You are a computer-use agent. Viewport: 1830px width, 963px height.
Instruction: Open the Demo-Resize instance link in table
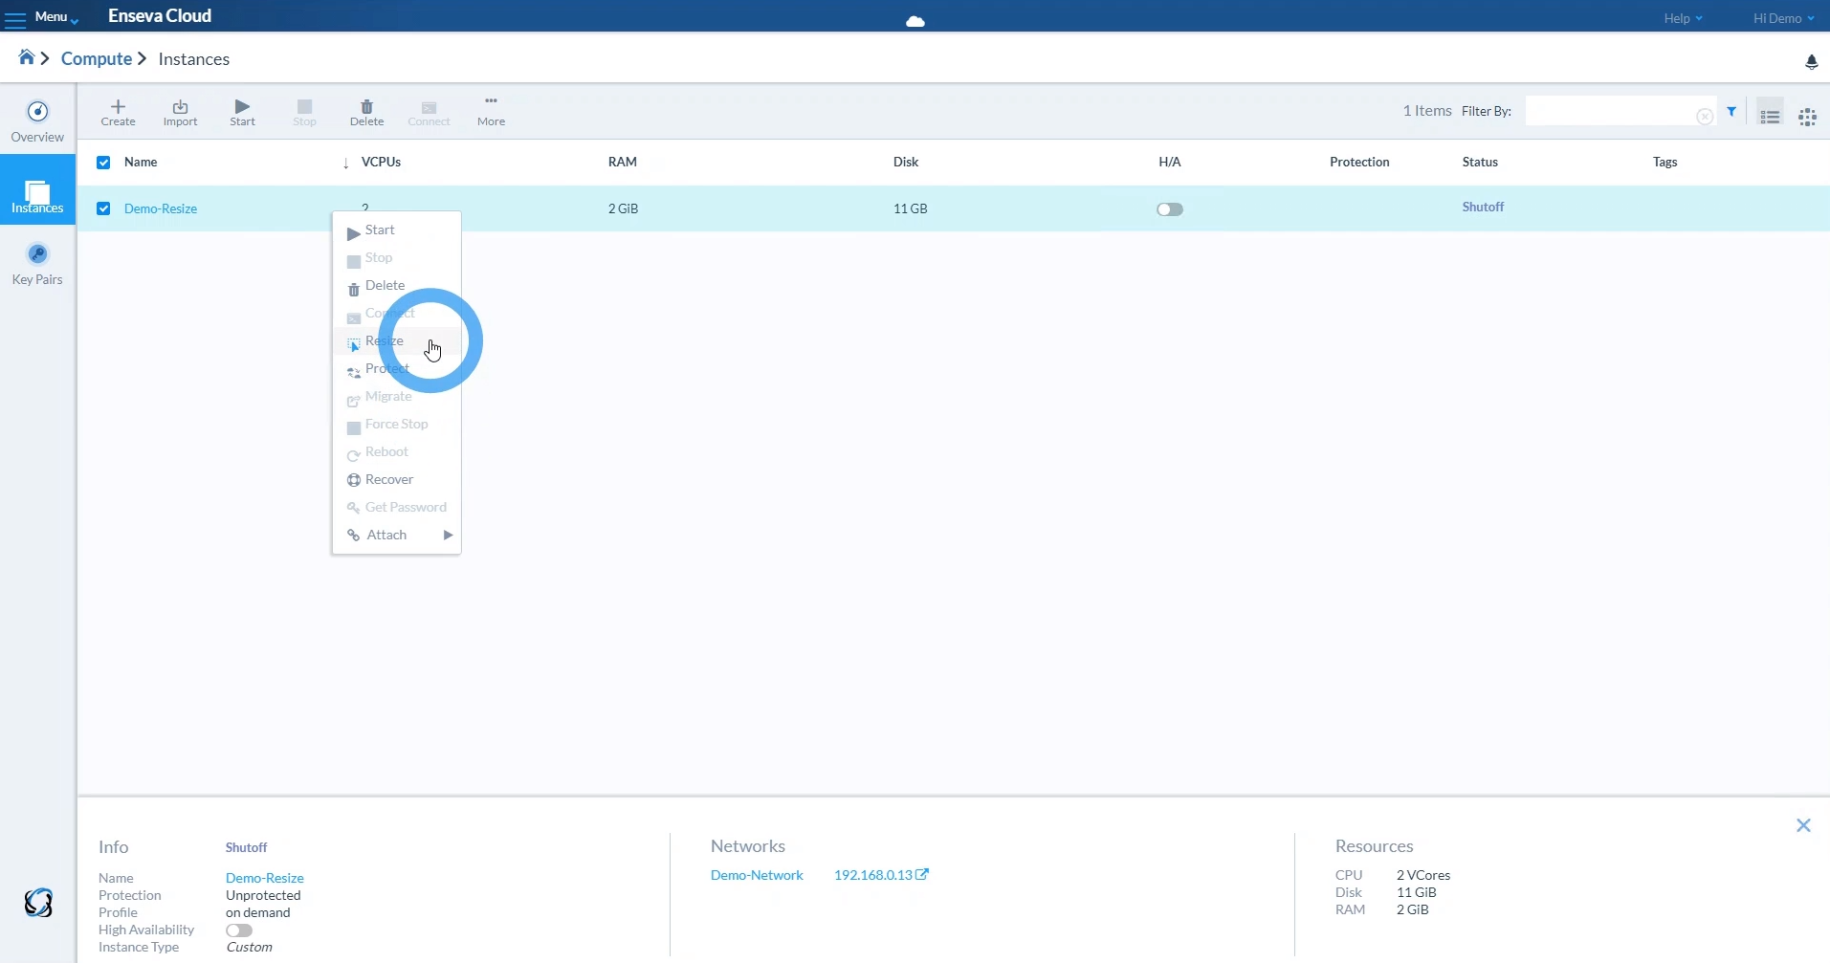[161, 208]
